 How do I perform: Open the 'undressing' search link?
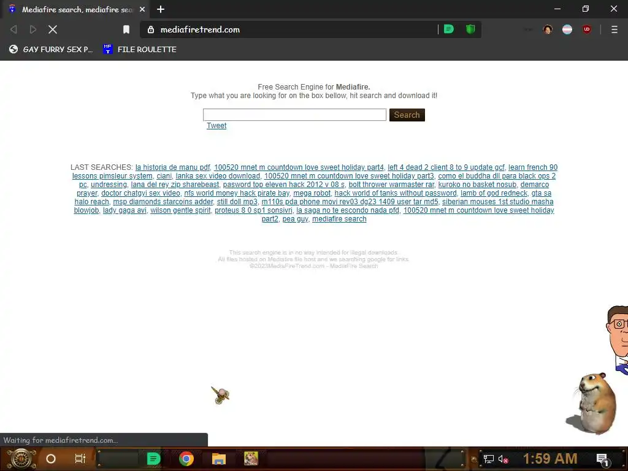click(x=109, y=185)
